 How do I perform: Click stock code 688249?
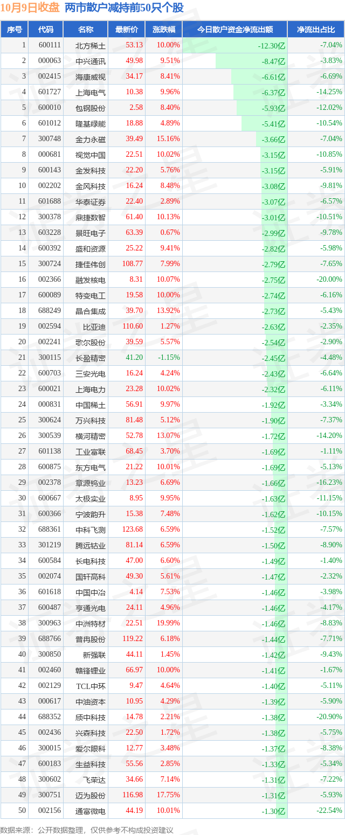tap(50, 311)
